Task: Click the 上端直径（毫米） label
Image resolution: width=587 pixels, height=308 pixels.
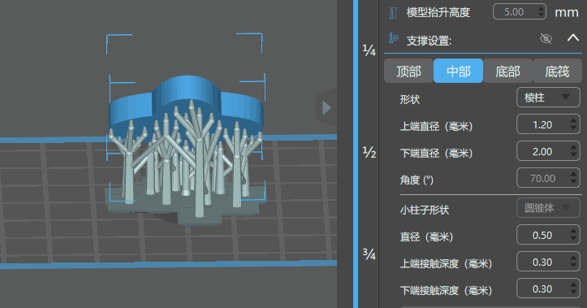Action: [436, 126]
